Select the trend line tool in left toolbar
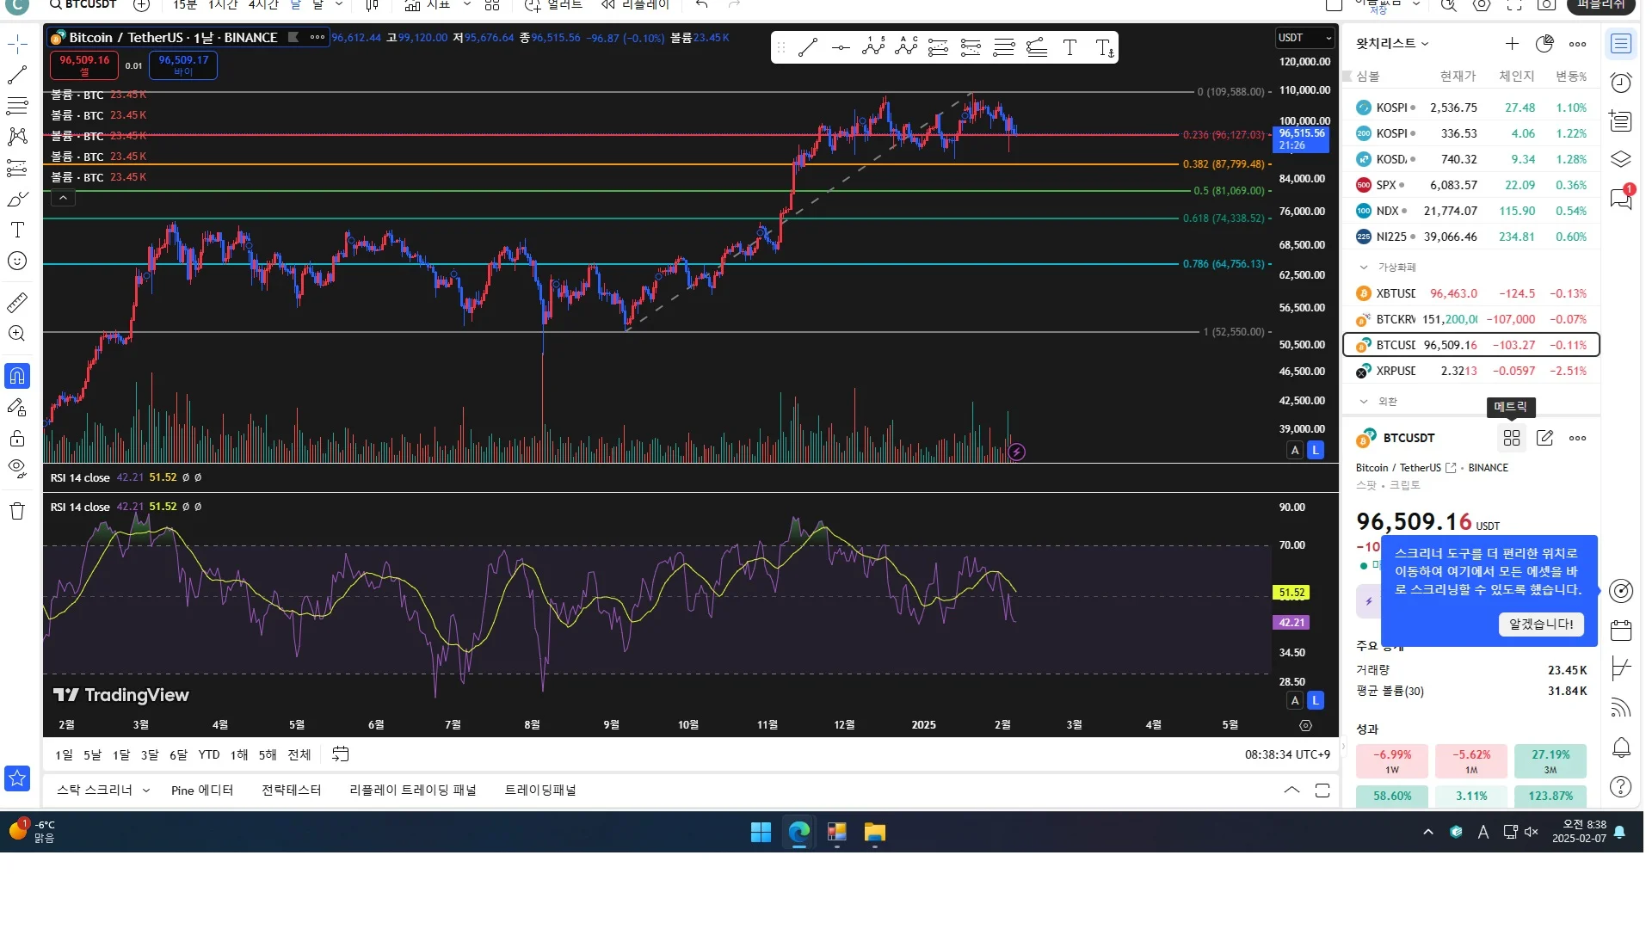The height and width of the screenshot is (929, 1652). click(17, 76)
